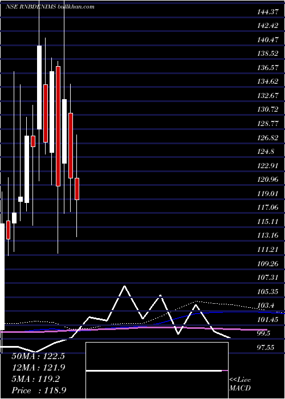Click the 111.21 price axis label
Screen dimensions: 285x399
click(268, 250)
